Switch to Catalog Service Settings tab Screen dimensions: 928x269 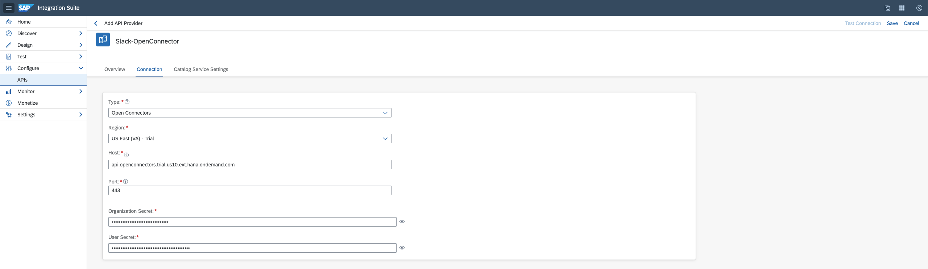tap(201, 69)
